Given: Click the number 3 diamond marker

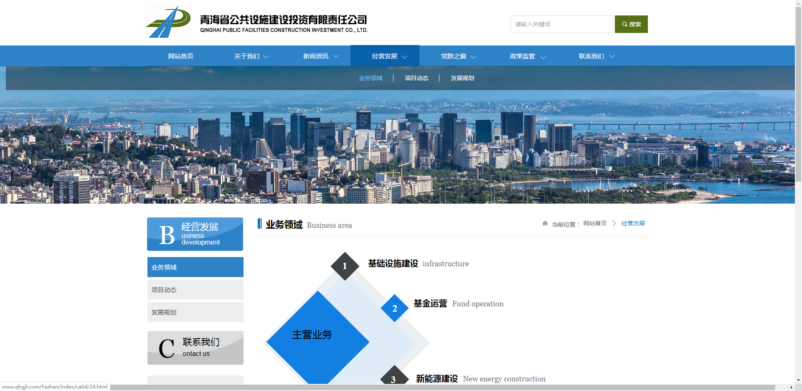Looking at the screenshot, I should 394,376.
